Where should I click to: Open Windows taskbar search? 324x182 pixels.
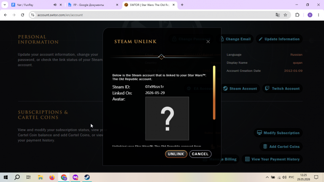tap(17, 177)
